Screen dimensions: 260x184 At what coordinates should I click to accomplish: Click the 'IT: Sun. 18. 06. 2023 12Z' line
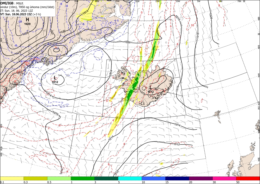coord(17,11)
